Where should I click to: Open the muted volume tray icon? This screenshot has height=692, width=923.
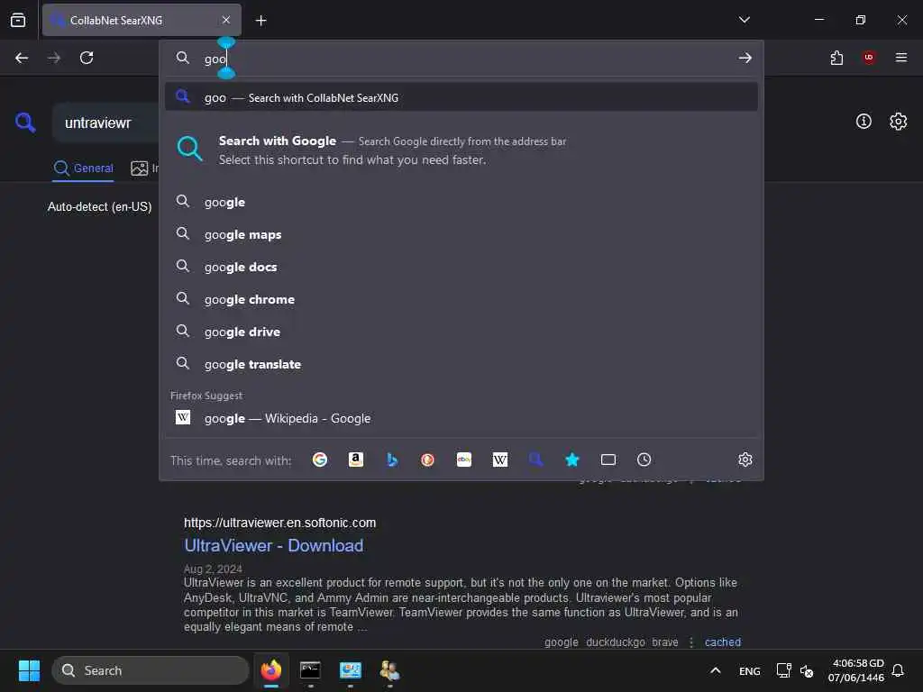807,670
